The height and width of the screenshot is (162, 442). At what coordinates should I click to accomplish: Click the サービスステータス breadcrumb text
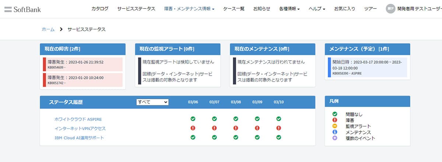pos(86,29)
